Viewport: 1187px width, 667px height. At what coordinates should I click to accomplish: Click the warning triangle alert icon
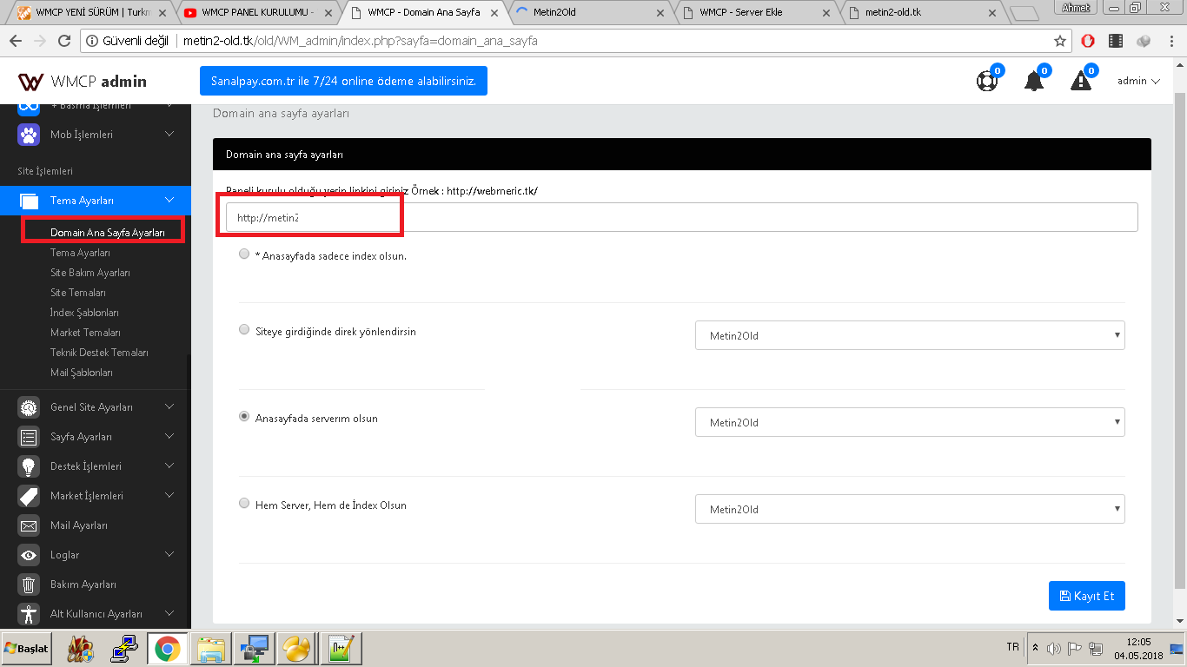click(1081, 82)
